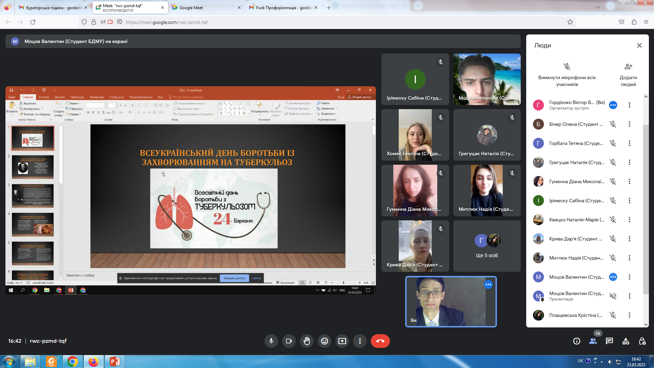Close the Люди panel

tap(639, 45)
